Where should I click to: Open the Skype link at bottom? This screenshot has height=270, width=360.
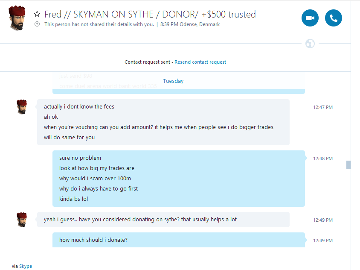click(x=26, y=266)
